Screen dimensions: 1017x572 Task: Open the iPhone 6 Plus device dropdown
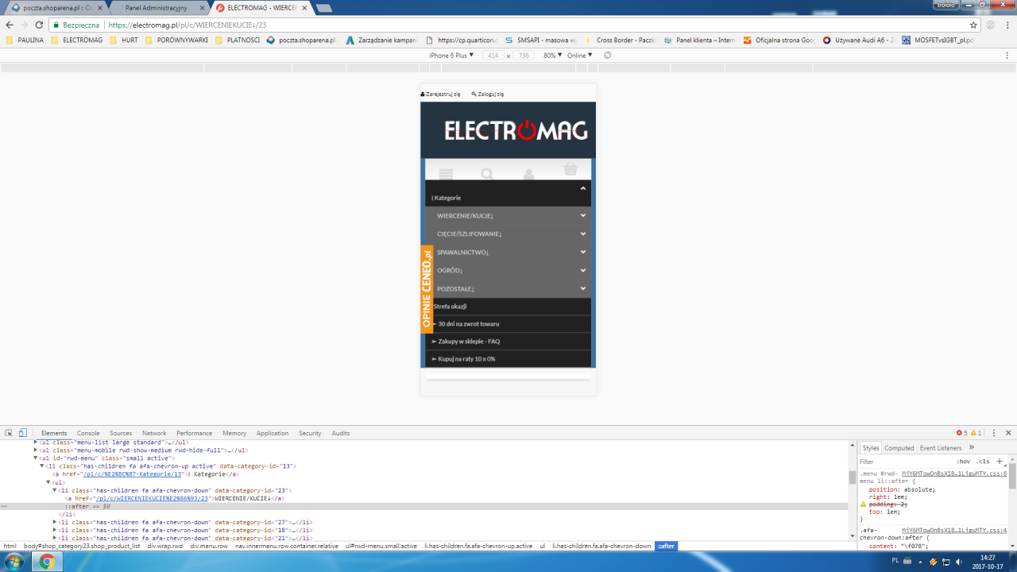click(451, 56)
